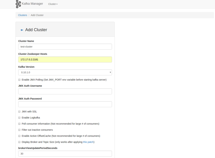
Task: Click the back arrow beside Add Cluster
Action: coord(22,30)
